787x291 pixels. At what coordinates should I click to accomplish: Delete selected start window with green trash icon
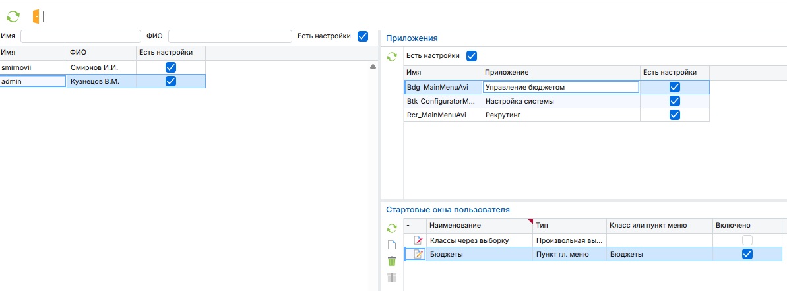392,261
